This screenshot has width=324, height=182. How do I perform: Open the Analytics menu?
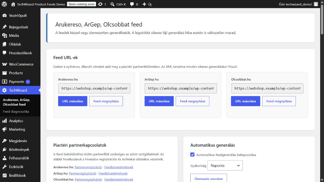coord(20,121)
